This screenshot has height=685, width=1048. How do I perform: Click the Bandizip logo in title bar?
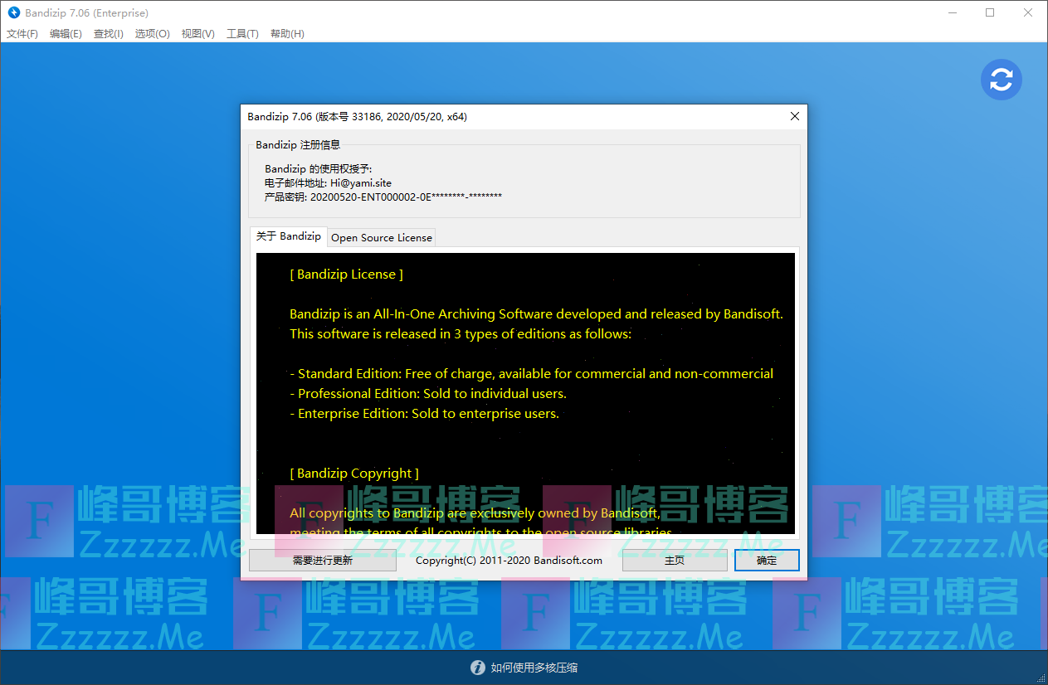(x=13, y=13)
